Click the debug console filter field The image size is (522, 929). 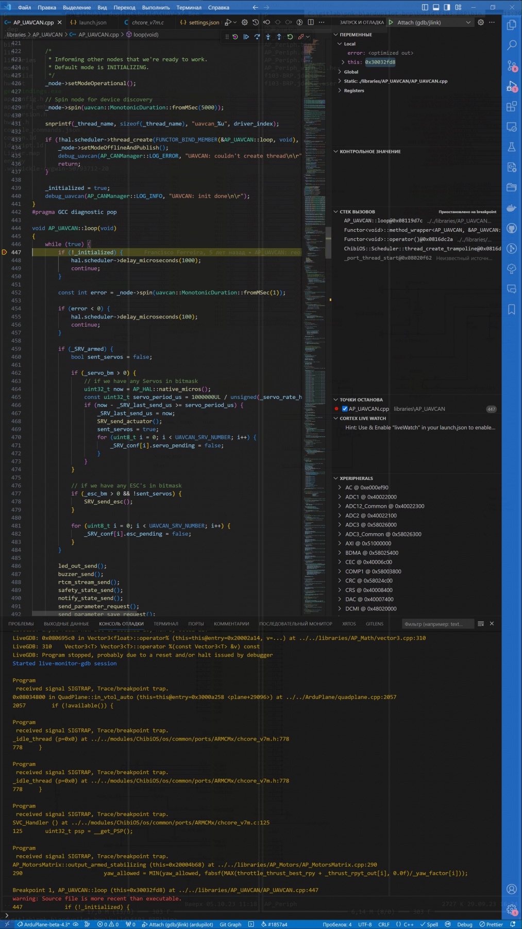(437, 623)
